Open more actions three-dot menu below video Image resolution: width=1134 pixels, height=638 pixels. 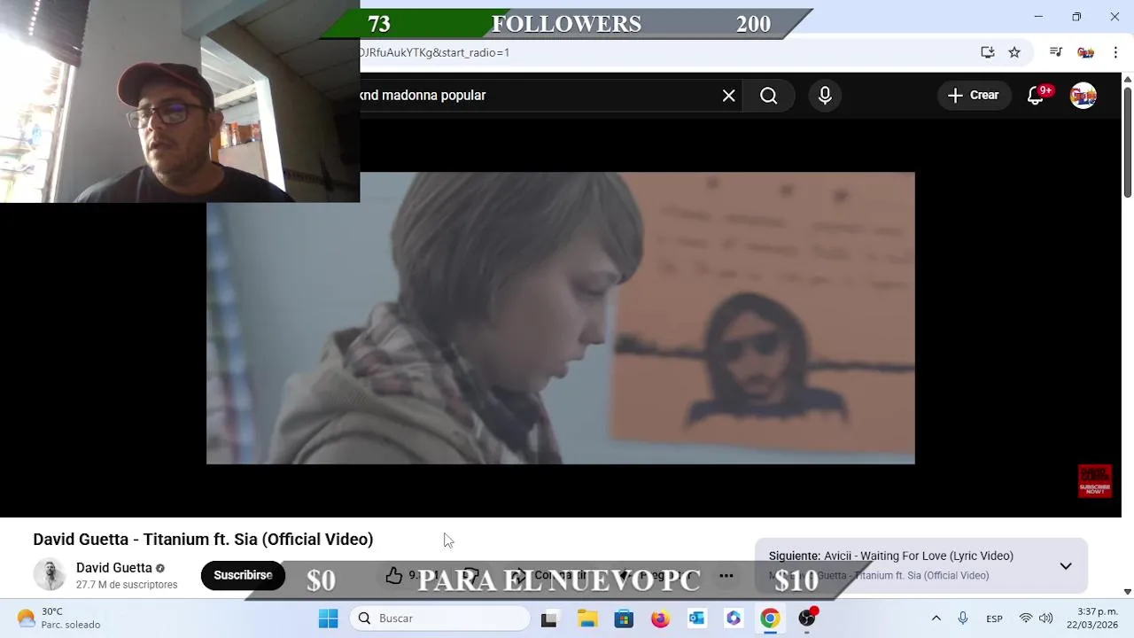[x=726, y=576]
